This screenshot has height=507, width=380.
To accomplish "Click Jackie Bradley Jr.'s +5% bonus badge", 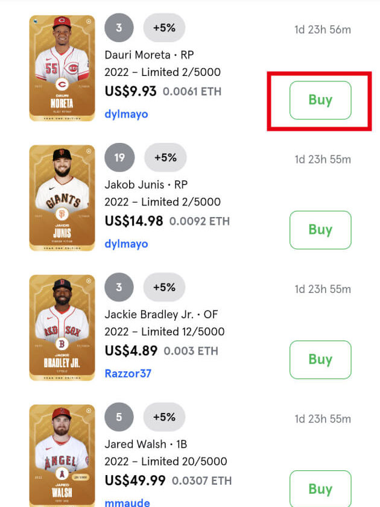I will pos(164,287).
